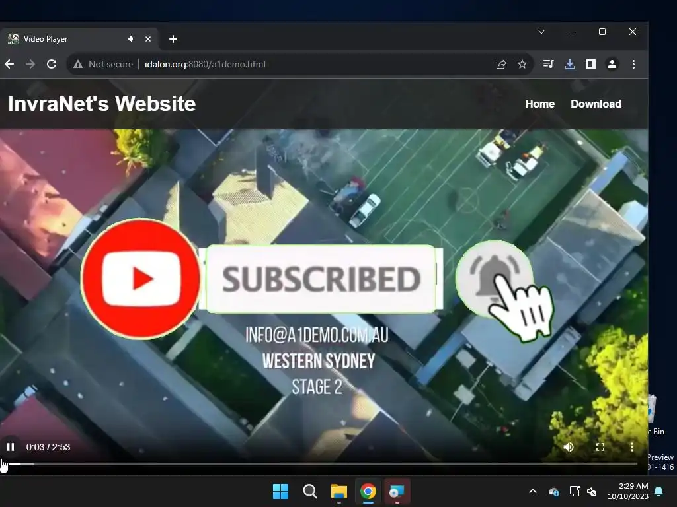This screenshot has height=507, width=677.
Task: Reload the current page
Action: pos(52,64)
